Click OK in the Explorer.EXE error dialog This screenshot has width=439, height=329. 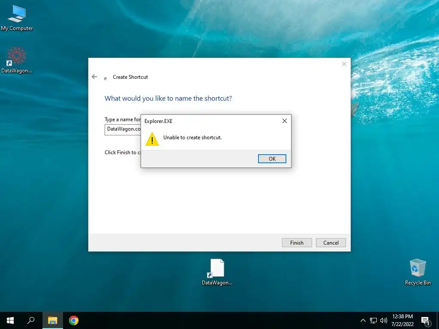tap(272, 159)
